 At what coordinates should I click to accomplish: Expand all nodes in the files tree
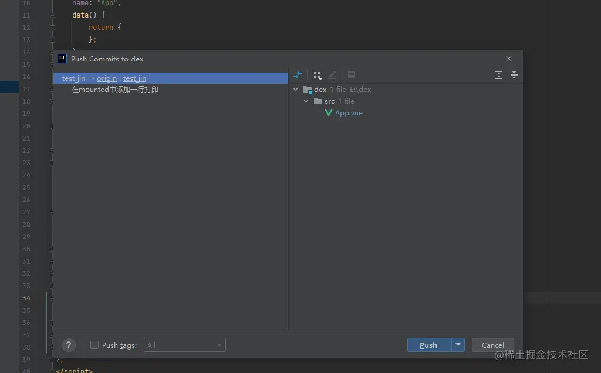pos(499,75)
